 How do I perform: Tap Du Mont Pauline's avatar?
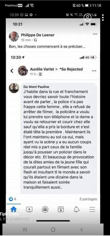pos(14,88)
